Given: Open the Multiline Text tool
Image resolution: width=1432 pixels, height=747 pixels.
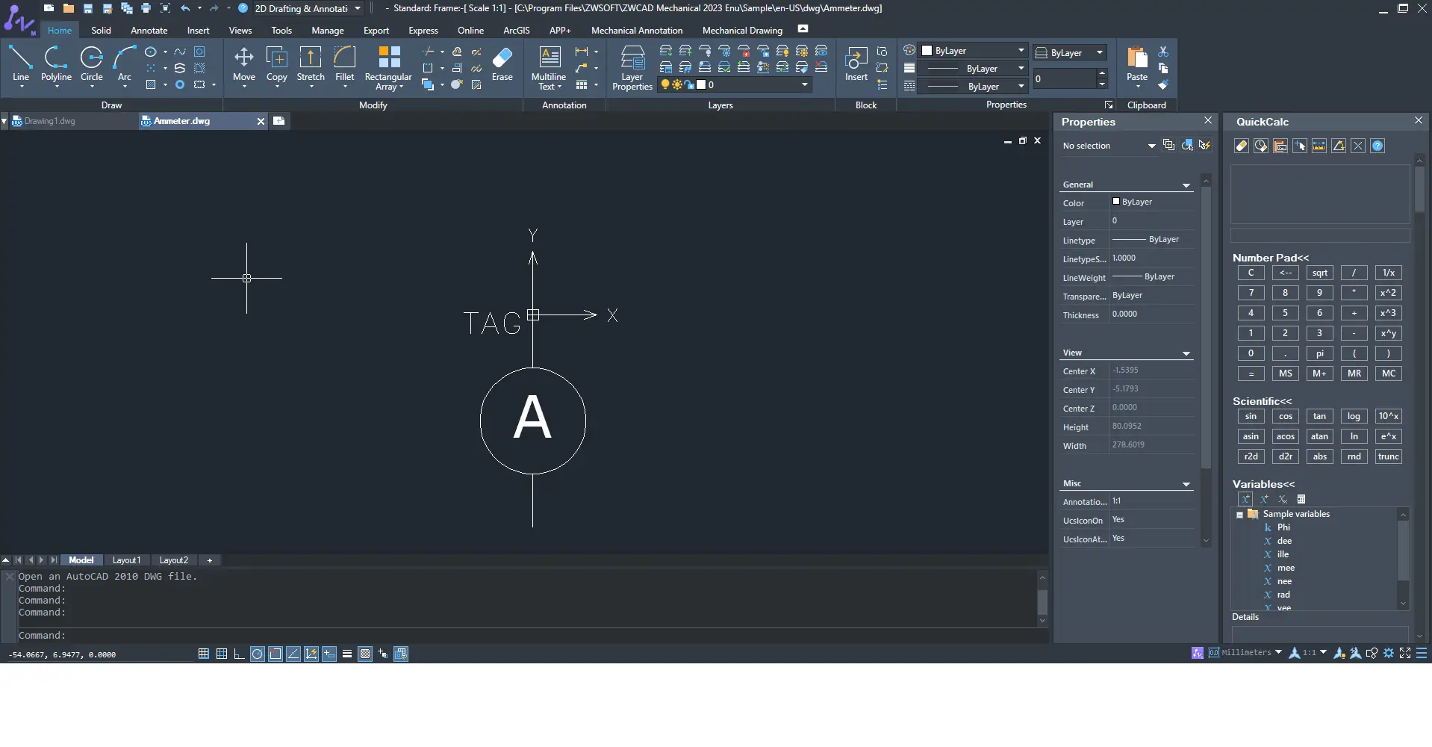Looking at the screenshot, I should 549,67.
